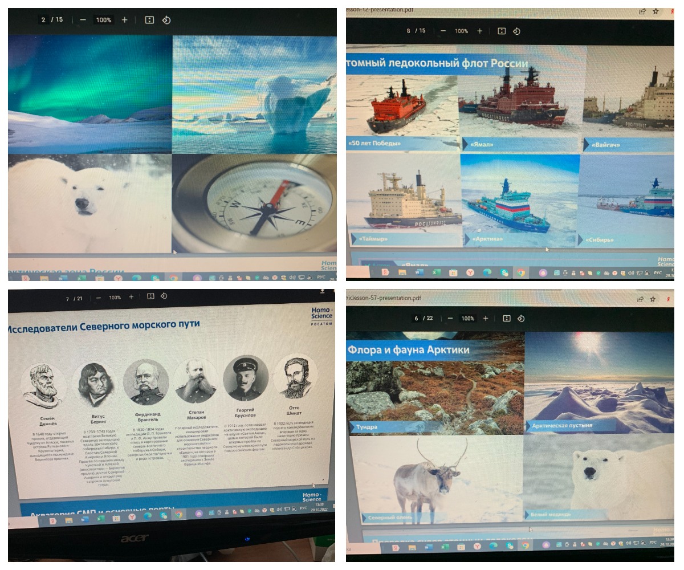Open Word from the taskbar below the explorers slide

[84, 520]
